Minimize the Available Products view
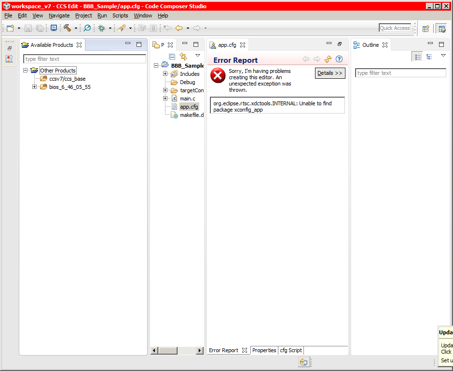Screen dimensions: 453x371 click(128, 43)
